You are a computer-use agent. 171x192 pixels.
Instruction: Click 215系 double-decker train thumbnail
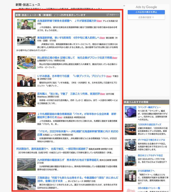coord(130,176)
